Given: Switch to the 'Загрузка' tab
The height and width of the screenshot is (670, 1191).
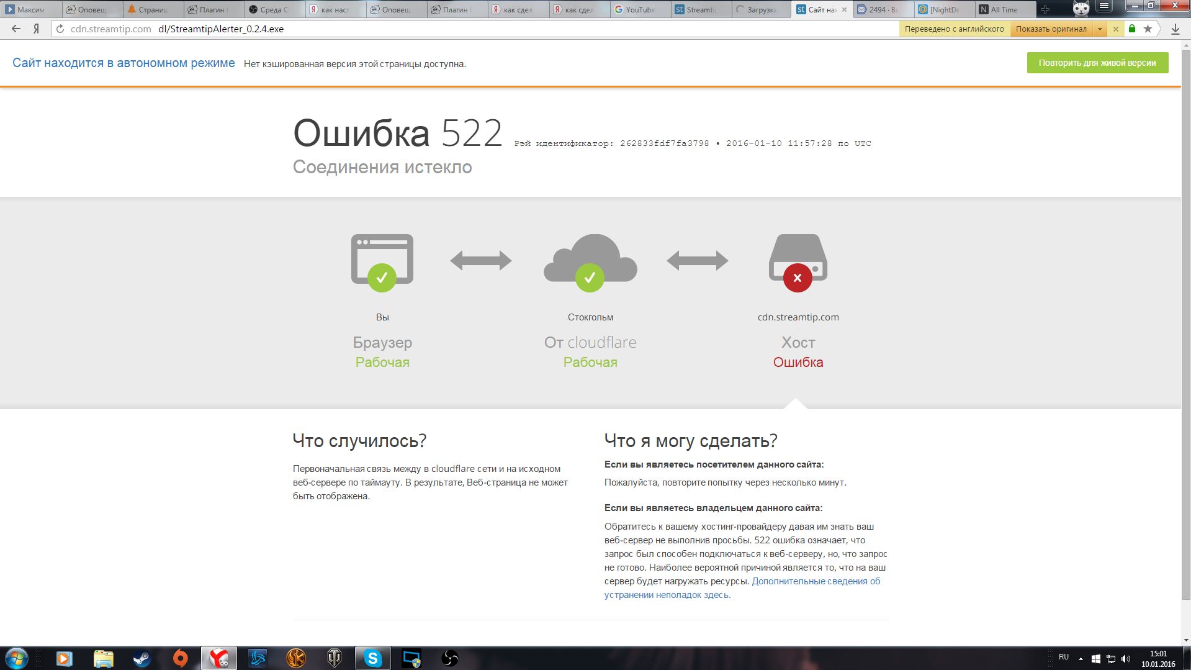Looking at the screenshot, I should (761, 9).
